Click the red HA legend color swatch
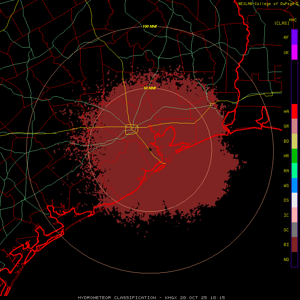The height and width of the screenshot is (300, 300). [x=294, y=111]
